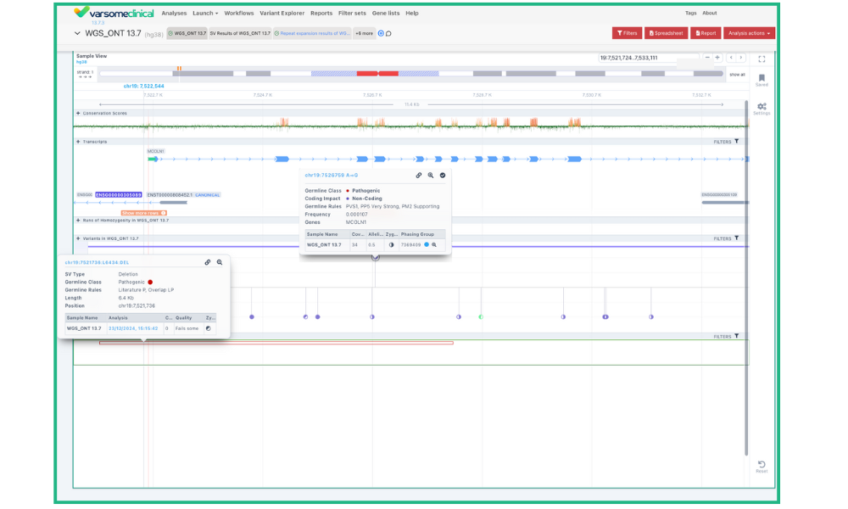Click the Reset icon at bottom right
Screen dimensions: 848x509
(x=762, y=466)
